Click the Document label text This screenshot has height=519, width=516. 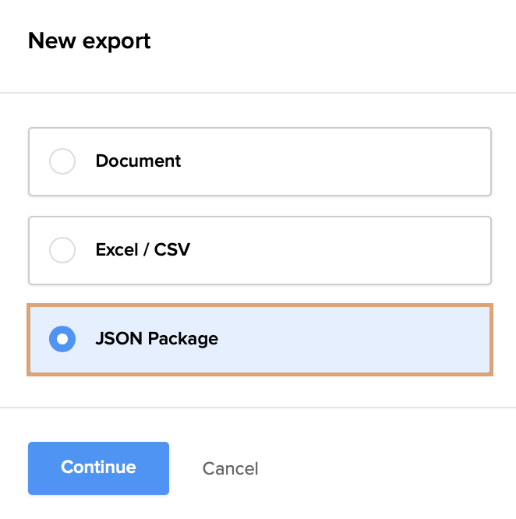[x=138, y=161]
